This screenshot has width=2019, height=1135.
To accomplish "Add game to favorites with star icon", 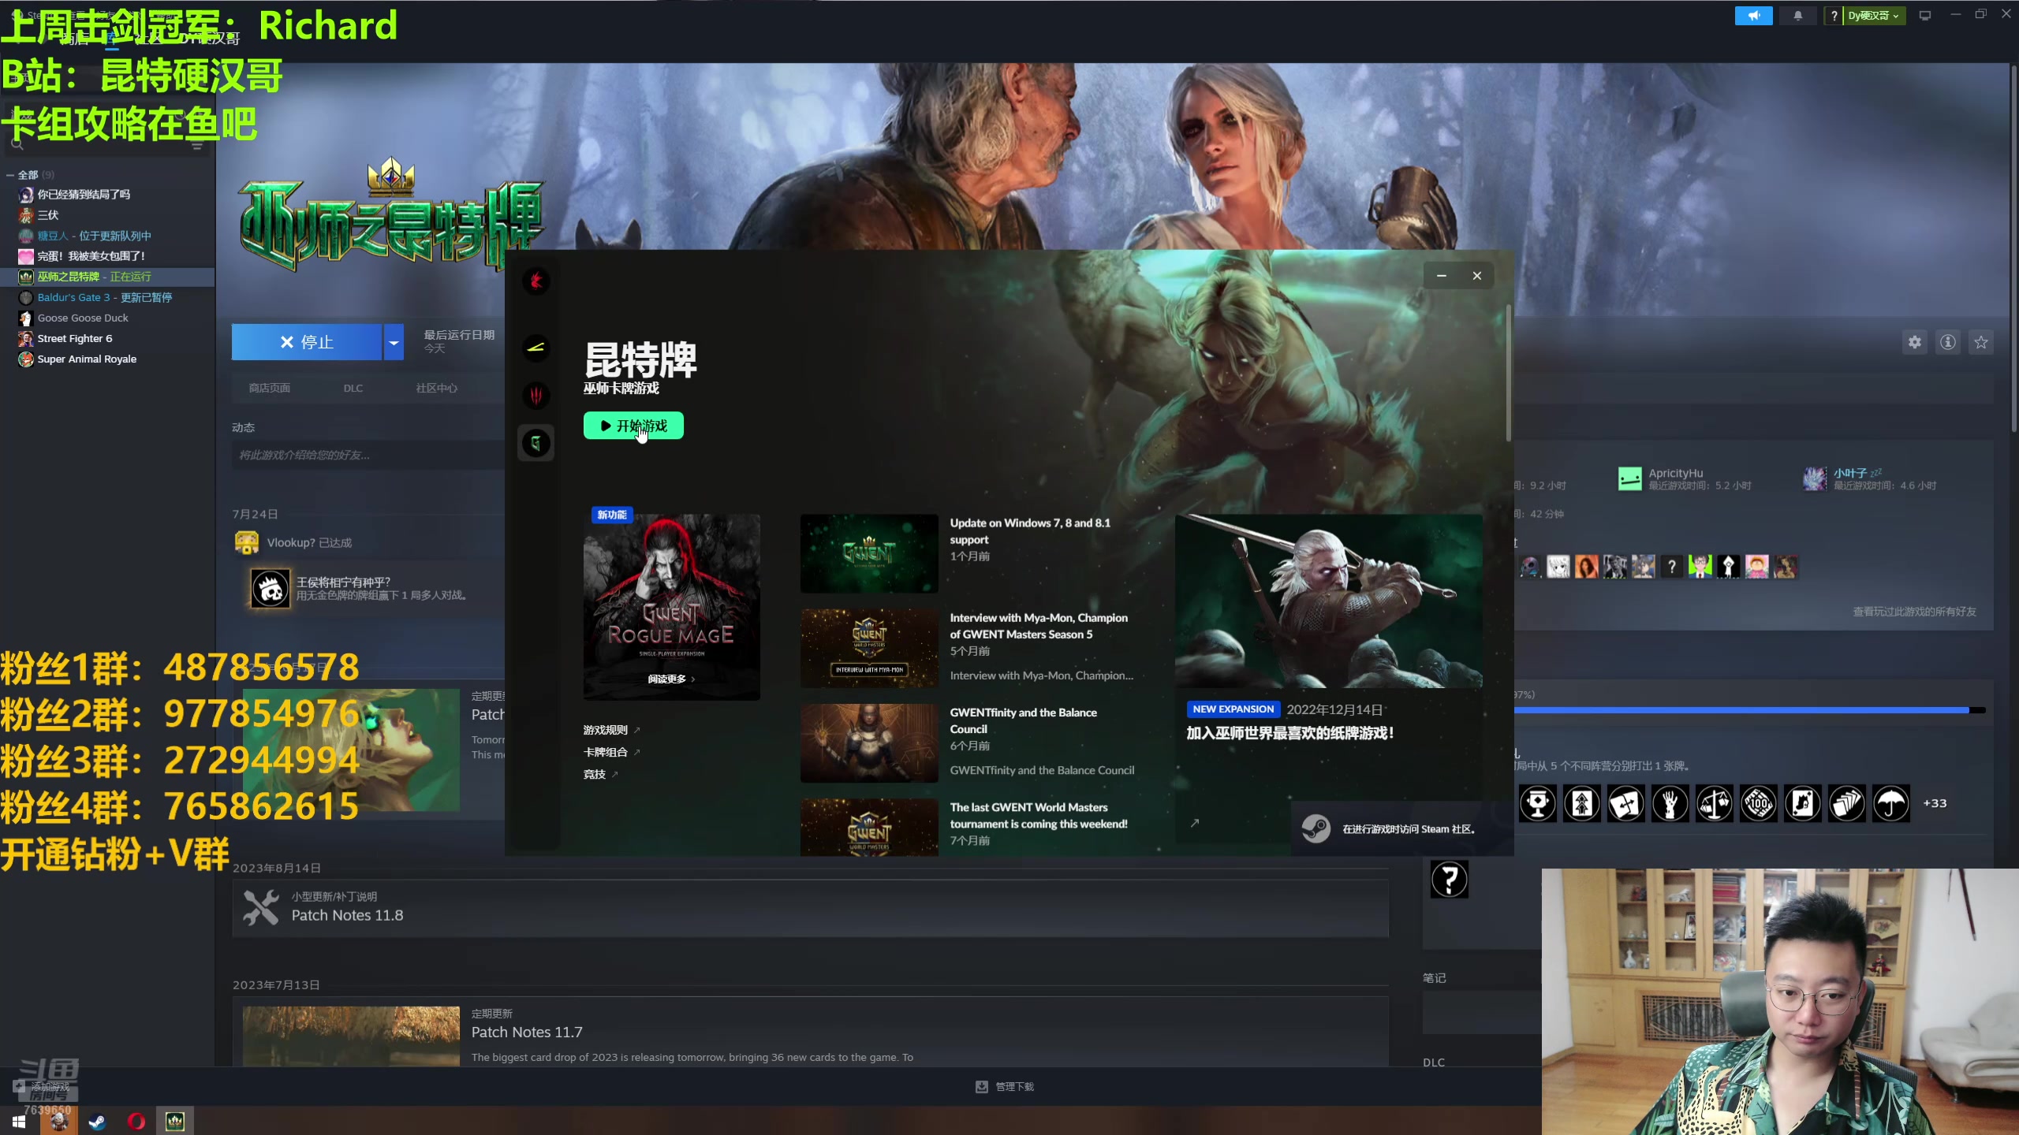I will (x=1981, y=342).
